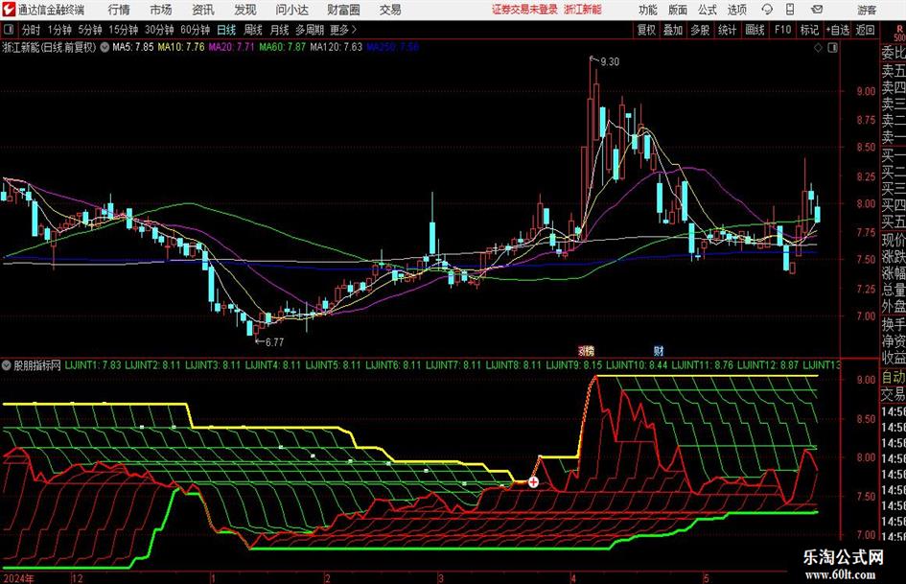The image size is (906, 584).
Task: Click the 涨榜 info marker
Action: coord(586,351)
